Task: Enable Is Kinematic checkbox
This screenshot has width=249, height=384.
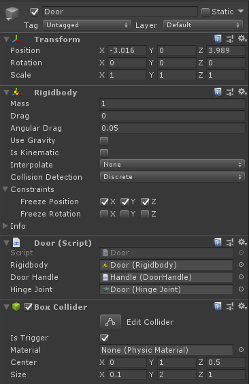Action: coord(104,153)
